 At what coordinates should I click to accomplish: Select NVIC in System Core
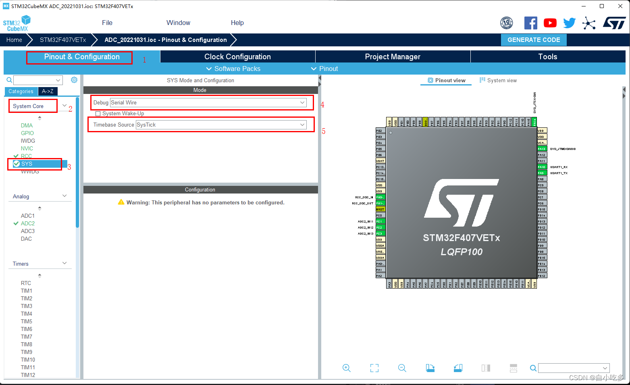tap(27, 148)
